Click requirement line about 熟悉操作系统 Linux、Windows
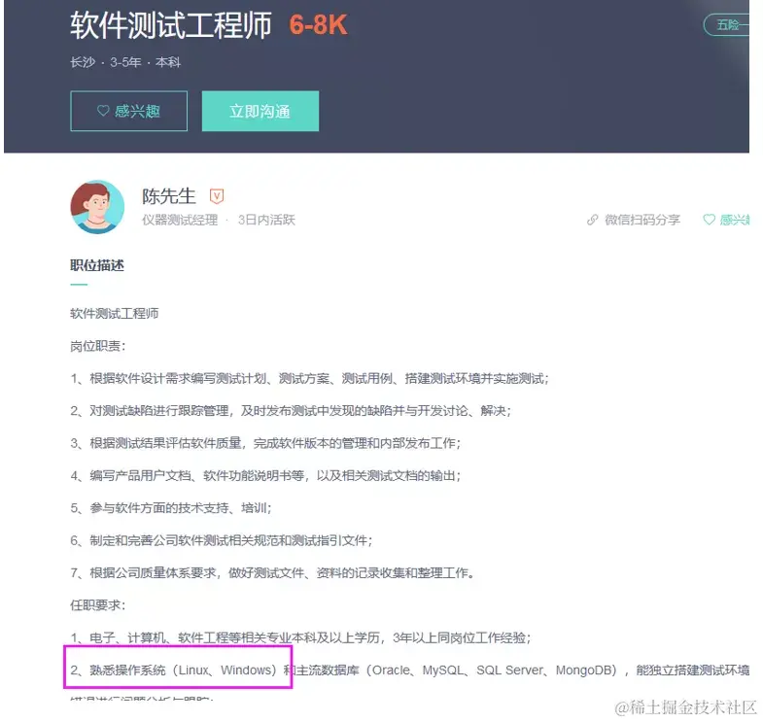Image resolution: width=763 pixels, height=722 pixels. tap(410, 670)
